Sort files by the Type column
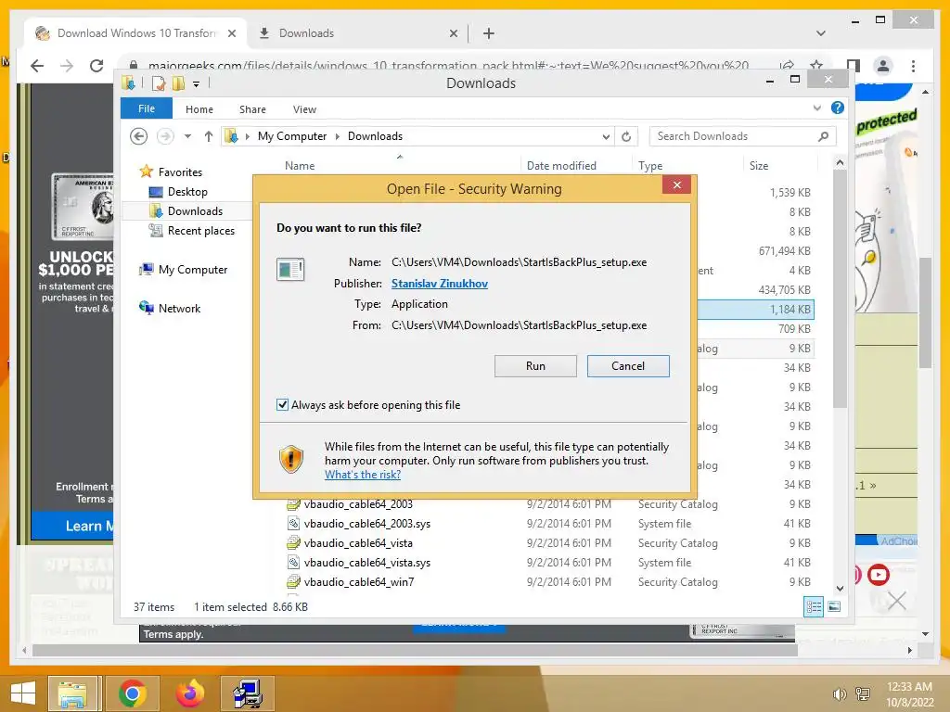 [x=650, y=165]
